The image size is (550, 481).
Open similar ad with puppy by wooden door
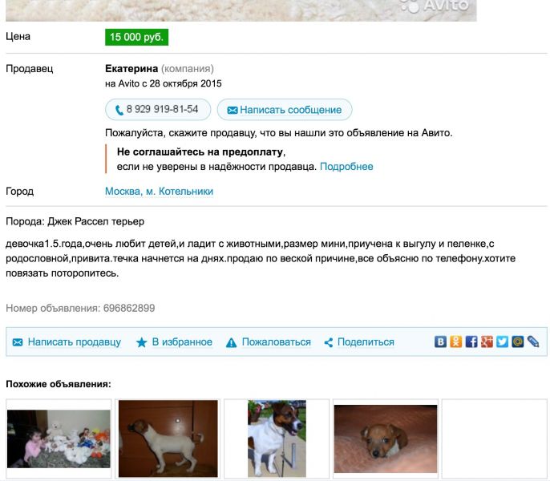click(x=168, y=439)
